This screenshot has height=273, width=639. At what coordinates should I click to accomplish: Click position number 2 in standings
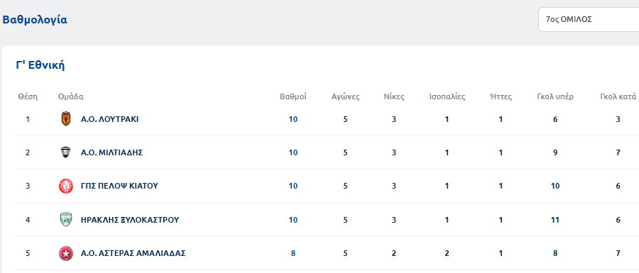[x=28, y=152]
